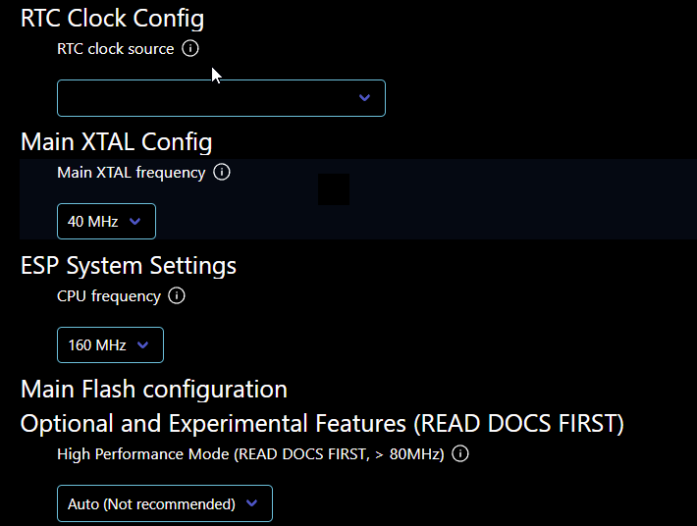The image size is (697, 526).
Task: Click the Main XTAL frequency label text
Action: [x=132, y=173]
